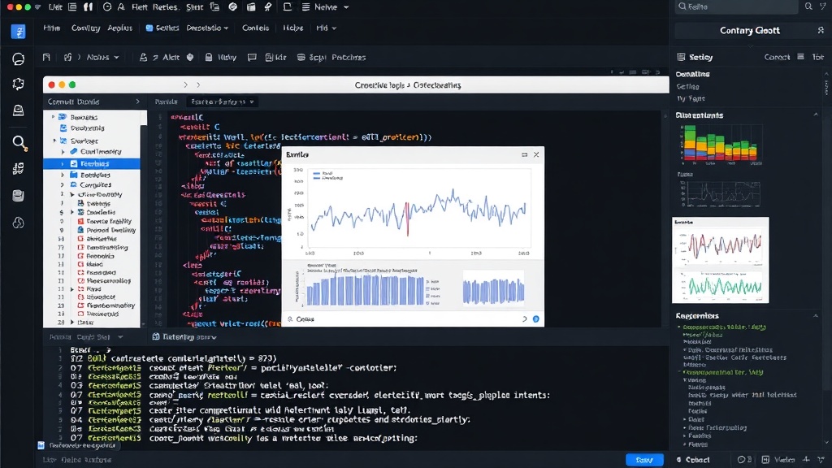
Task: Select the Pronod Deoliny file in the tree
Action: pos(106,230)
